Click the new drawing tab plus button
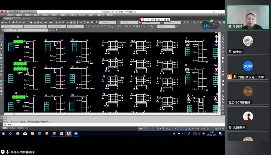The height and width of the screenshot is (155, 271). pos(59,18)
